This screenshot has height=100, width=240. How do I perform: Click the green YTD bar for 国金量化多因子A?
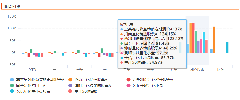31,51
